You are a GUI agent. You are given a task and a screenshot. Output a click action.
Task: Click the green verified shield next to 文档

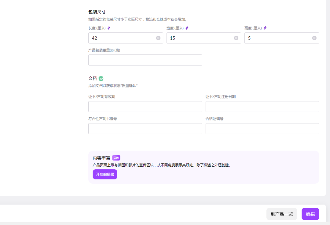click(x=101, y=78)
